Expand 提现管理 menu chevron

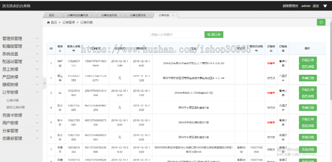[37, 84]
